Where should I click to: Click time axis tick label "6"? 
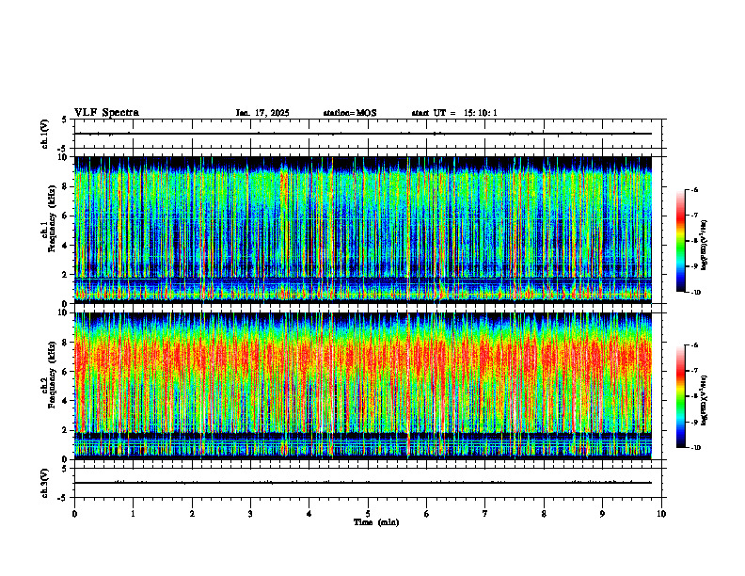(427, 514)
